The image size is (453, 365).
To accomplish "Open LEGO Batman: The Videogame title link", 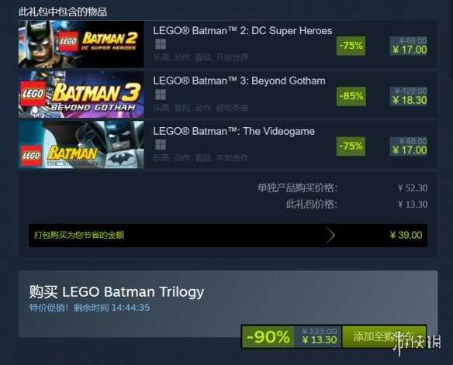I will tap(234, 131).
